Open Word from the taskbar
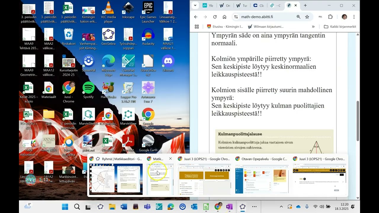 point(124,206)
